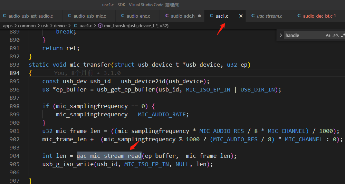345x184 pixels.
Task: Click the C file icon of uac_stream.c tab
Action: click(x=253, y=16)
